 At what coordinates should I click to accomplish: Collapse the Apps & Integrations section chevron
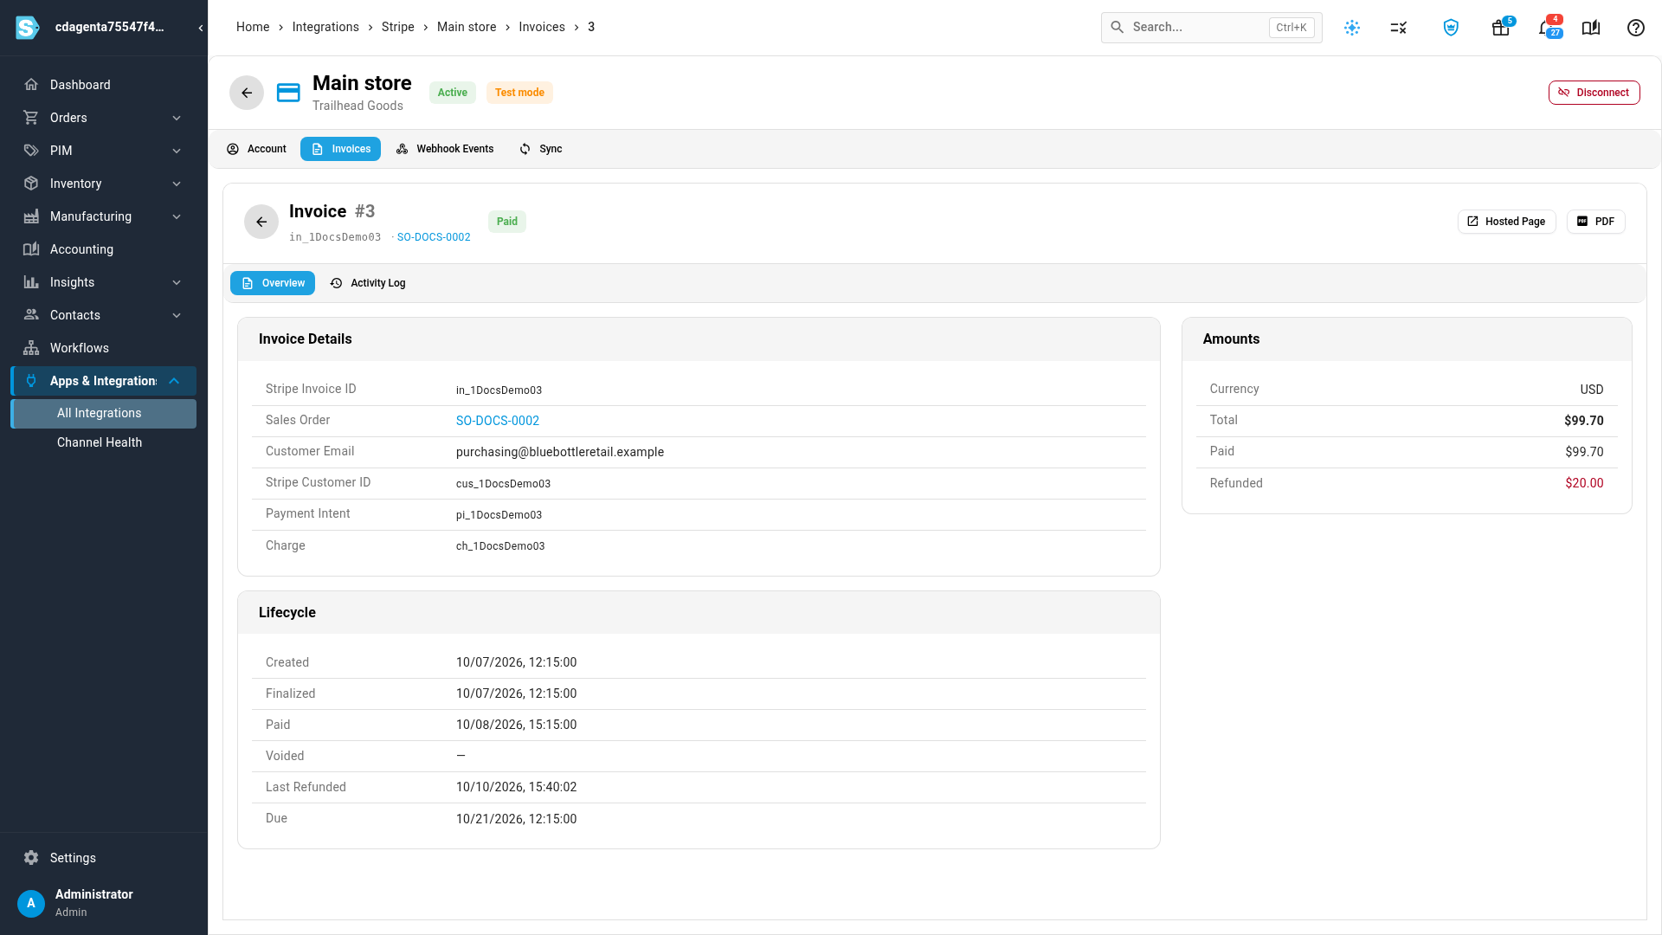(174, 381)
